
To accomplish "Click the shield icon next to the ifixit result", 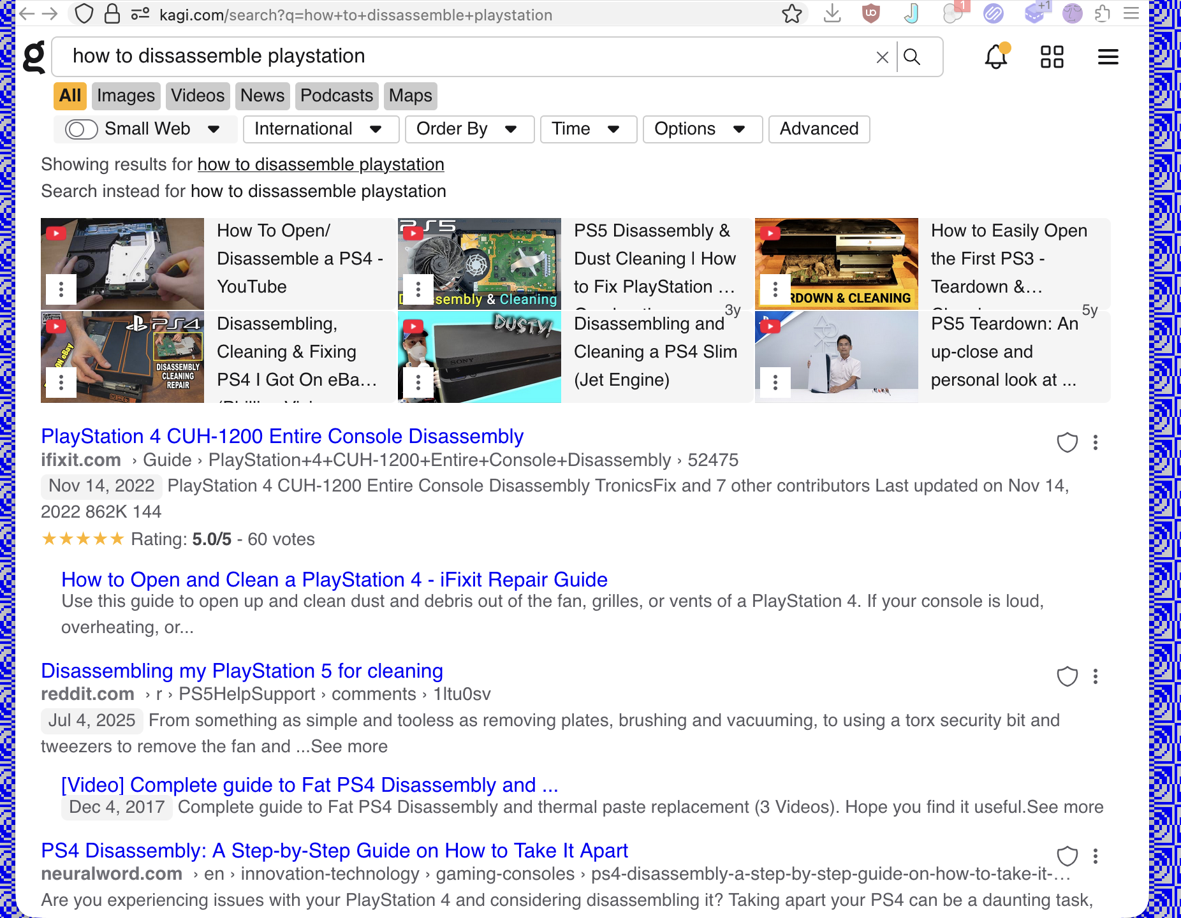I will tap(1067, 443).
